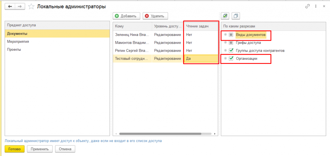Viewport: 330px width, 156px height.
Task: Select Проекты in access subject list
Action: [x=14, y=49]
